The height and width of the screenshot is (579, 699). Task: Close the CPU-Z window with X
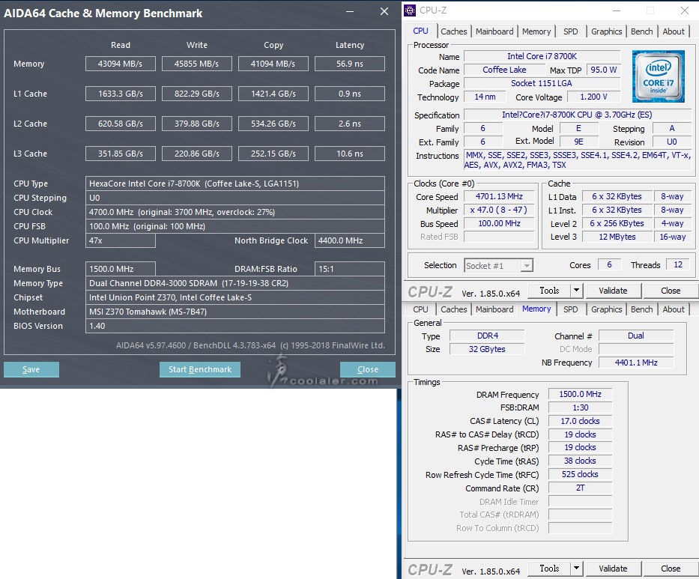tap(685, 10)
